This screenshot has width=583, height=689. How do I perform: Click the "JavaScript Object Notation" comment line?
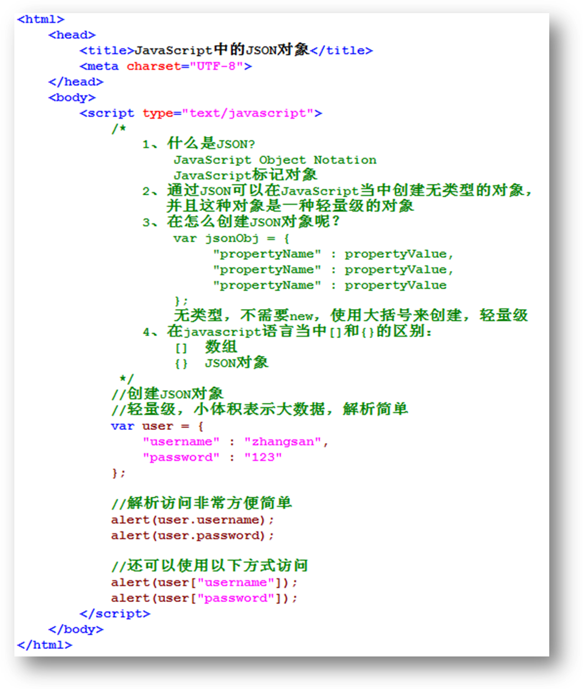coord(275,160)
